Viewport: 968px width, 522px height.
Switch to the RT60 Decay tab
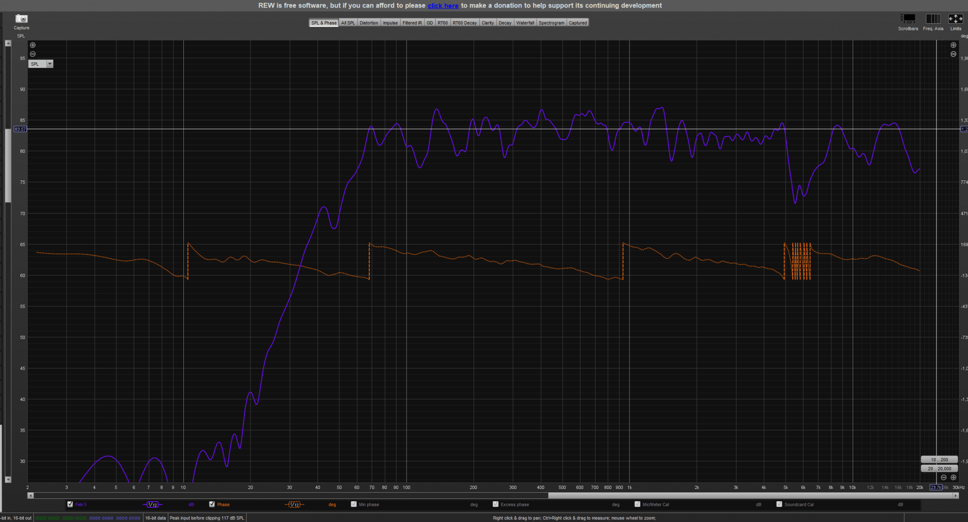click(465, 23)
